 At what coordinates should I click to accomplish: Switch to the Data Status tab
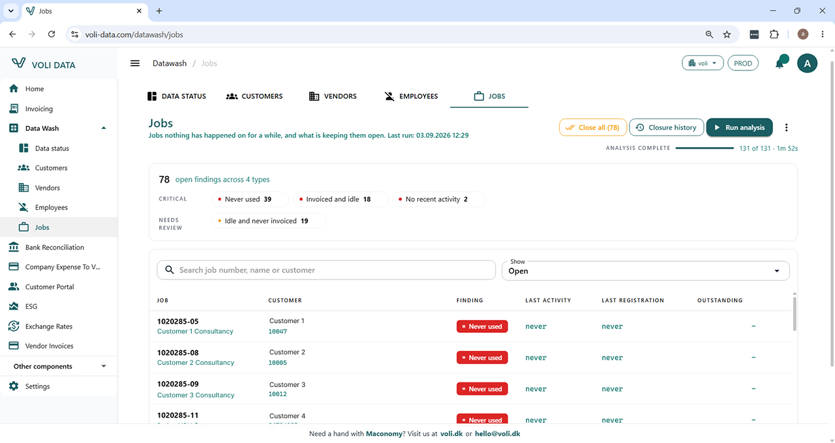177,96
